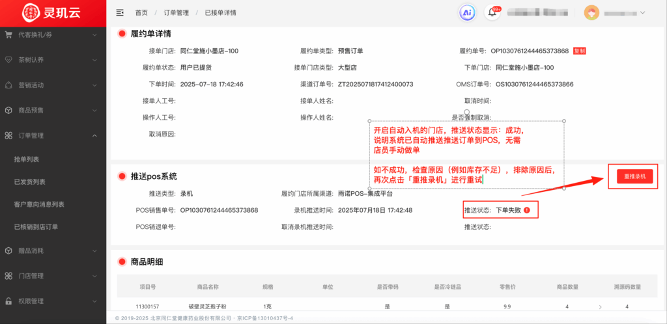
Task: Click the red warning icon beside 下单失败
Action: click(526, 210)
